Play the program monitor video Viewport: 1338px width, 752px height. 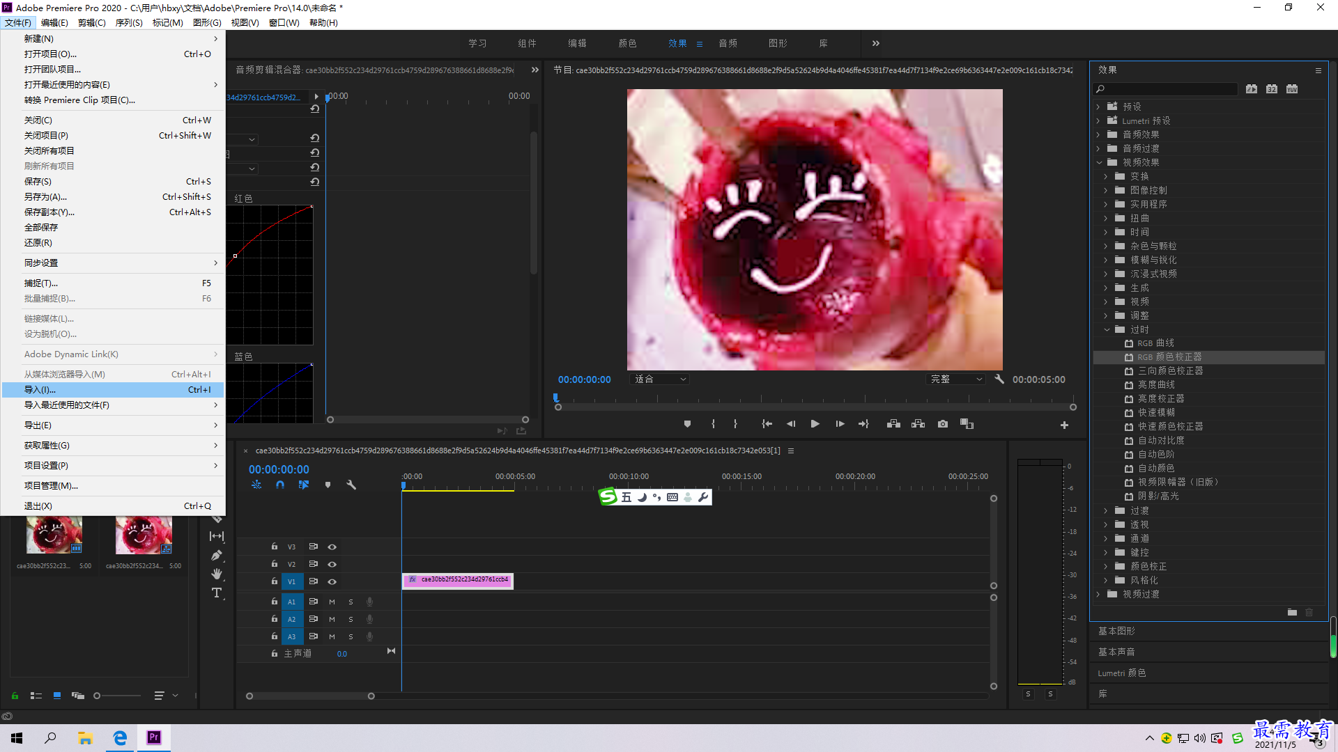[x=815, y=424]
